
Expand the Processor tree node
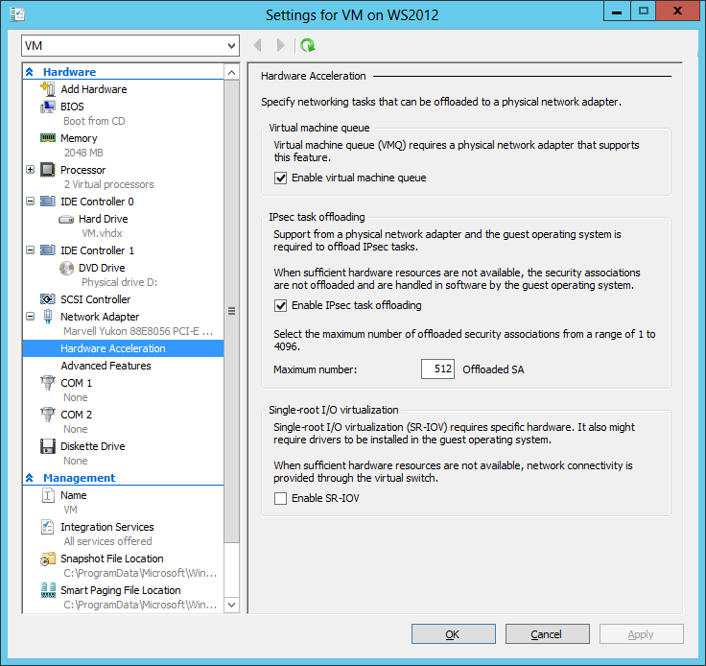pyautogui.click(x=31, y=170)
